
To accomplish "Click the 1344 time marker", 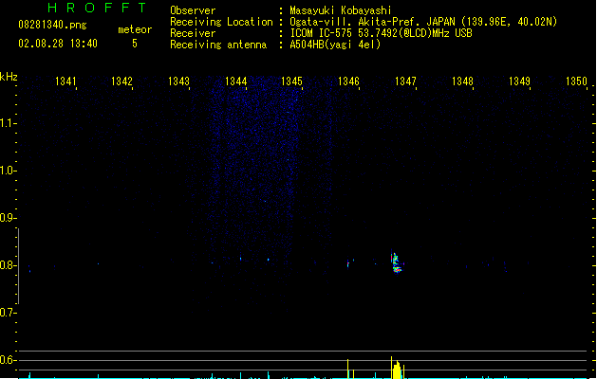I will tap(235, 81).
